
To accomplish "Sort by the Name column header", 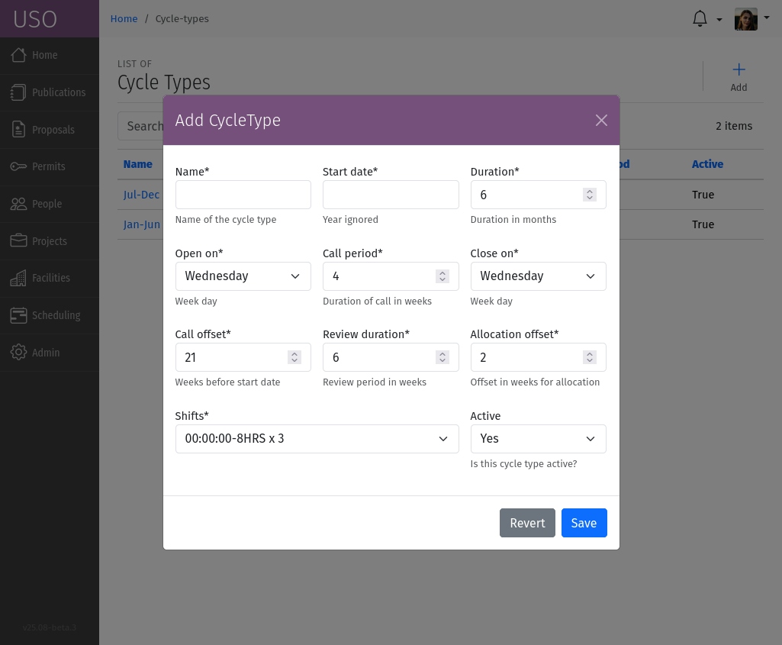I will click(137, 164).
